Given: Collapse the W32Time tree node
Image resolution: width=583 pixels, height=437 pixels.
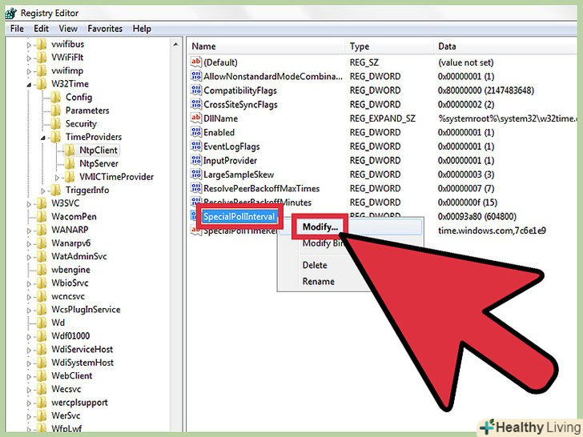Looking at the screenshot, I should coord(29,85).
